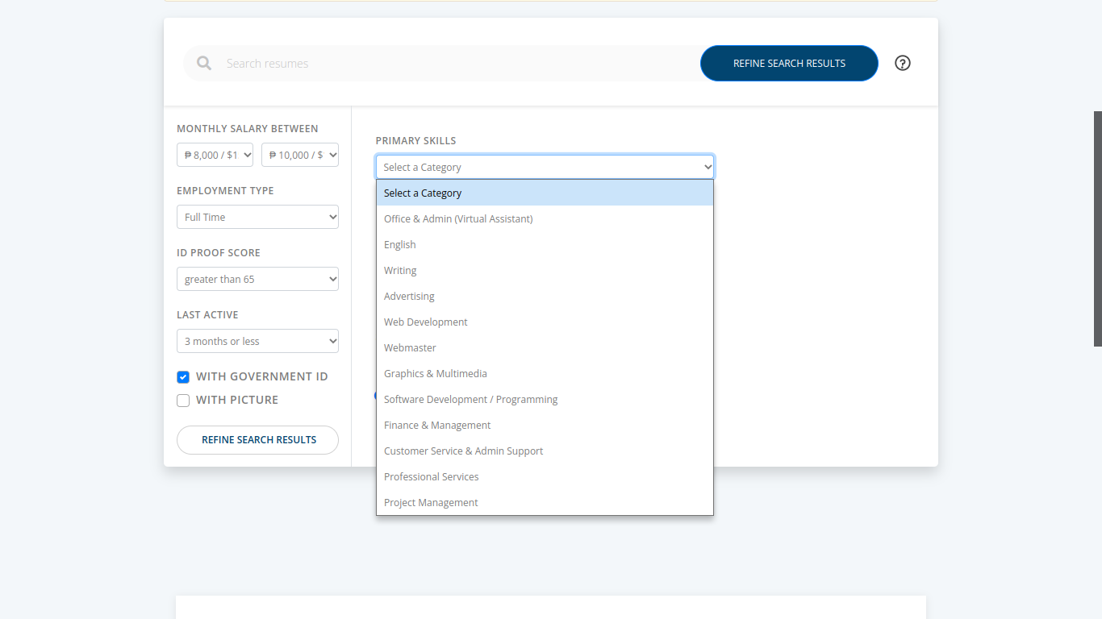The image size is (1102, 619).
Task: Pick Graphics & Multimedia from the list
Action: click(545, 373)
